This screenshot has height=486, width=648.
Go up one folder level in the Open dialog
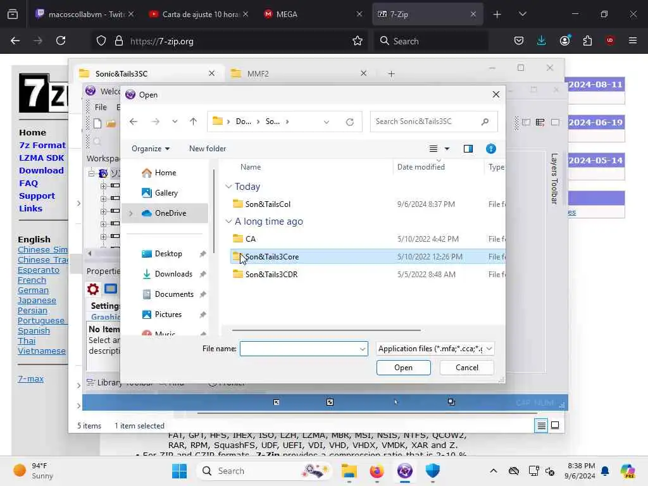193,121
